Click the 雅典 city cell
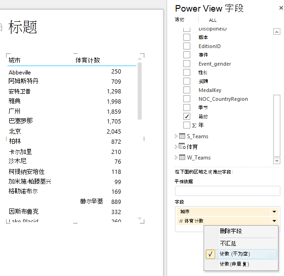284x276 pixels. tap(14, 101)
